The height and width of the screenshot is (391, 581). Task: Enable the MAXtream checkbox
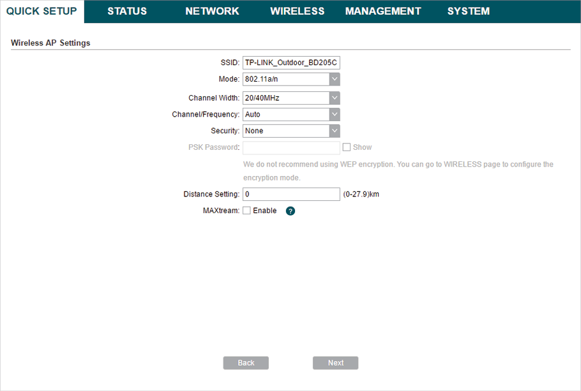click(247, 211)
